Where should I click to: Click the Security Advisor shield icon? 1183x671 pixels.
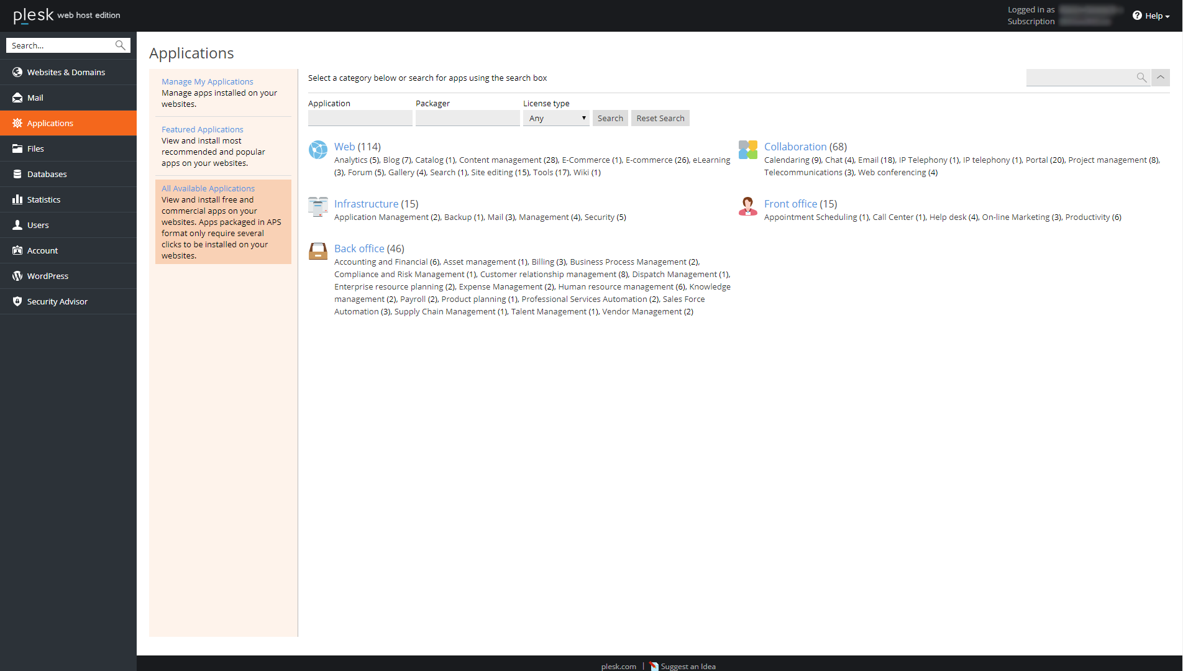(17, 301)
